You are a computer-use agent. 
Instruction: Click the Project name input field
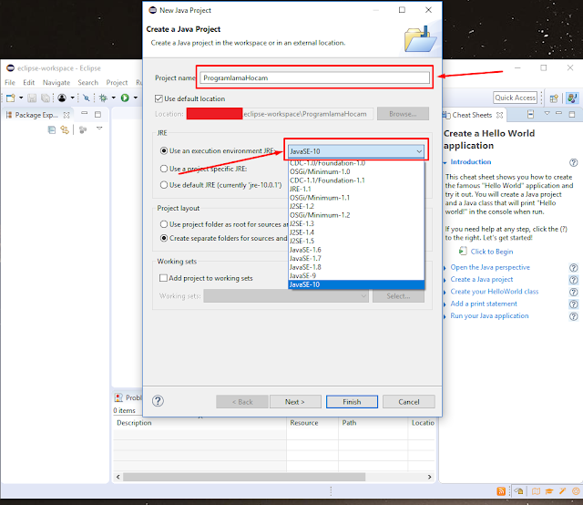tap(314, 77)
